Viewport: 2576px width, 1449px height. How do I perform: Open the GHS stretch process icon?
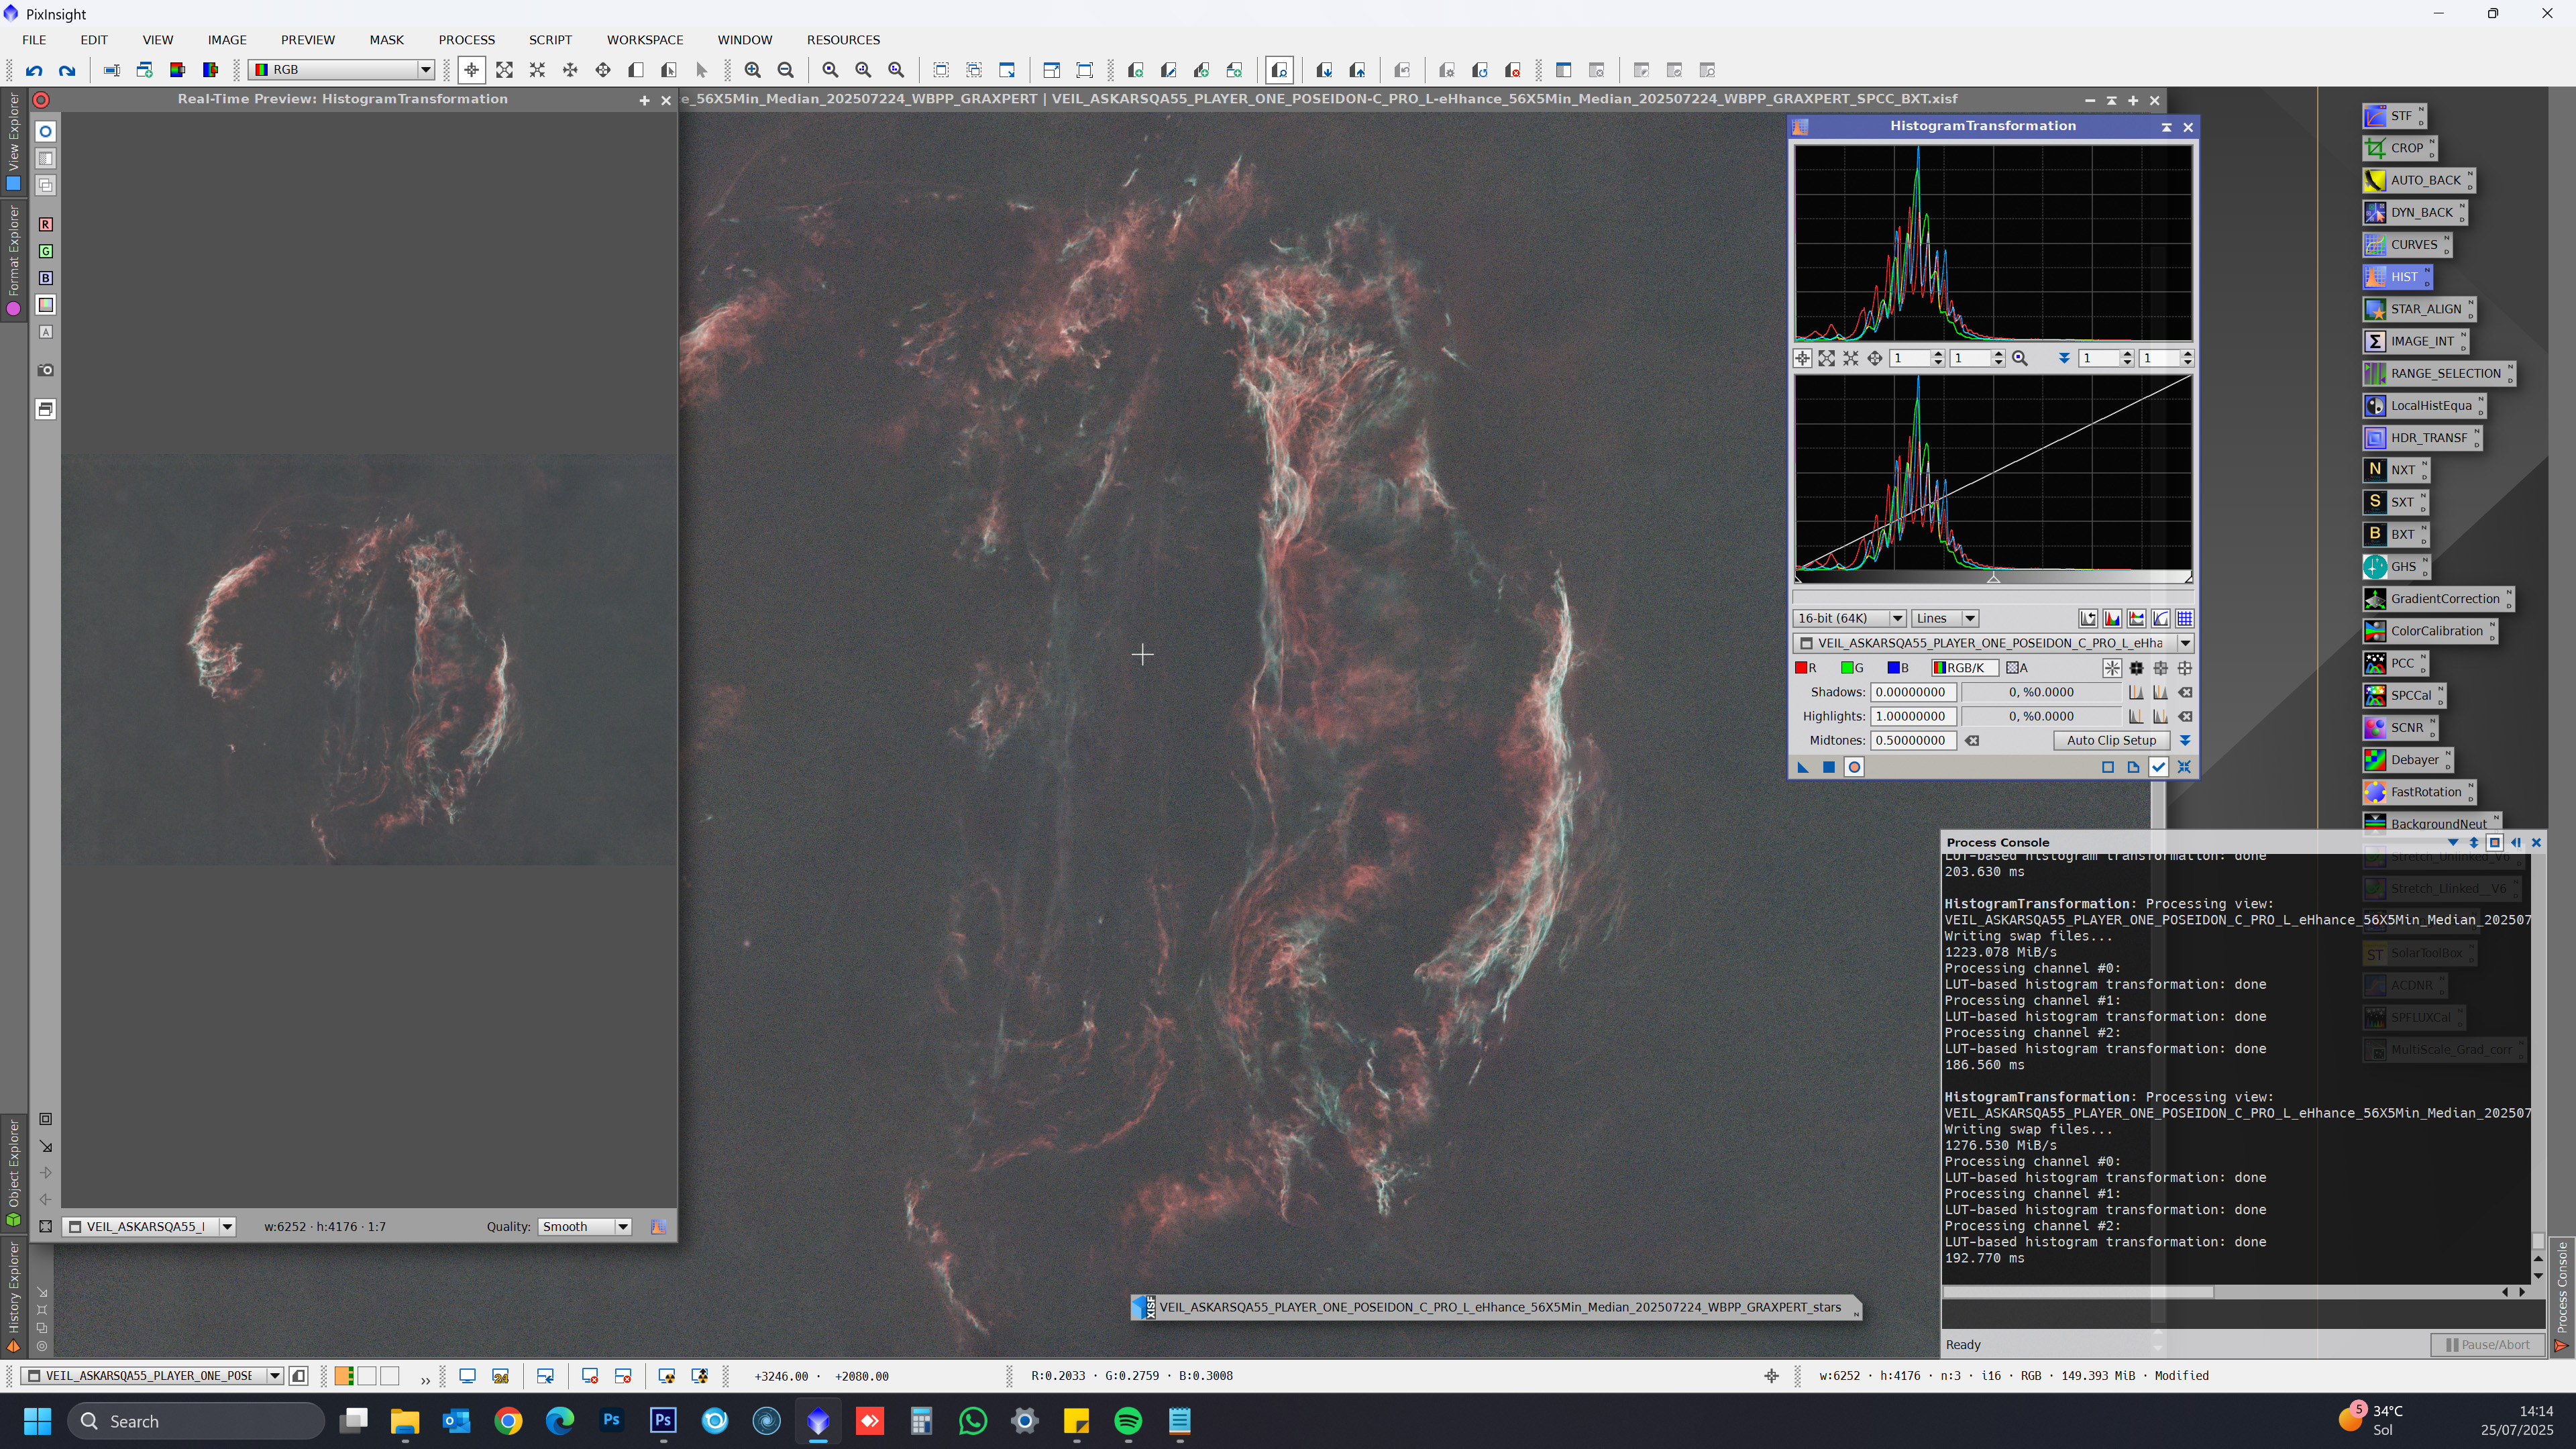pyautogui.click(x=2393, y=567)
